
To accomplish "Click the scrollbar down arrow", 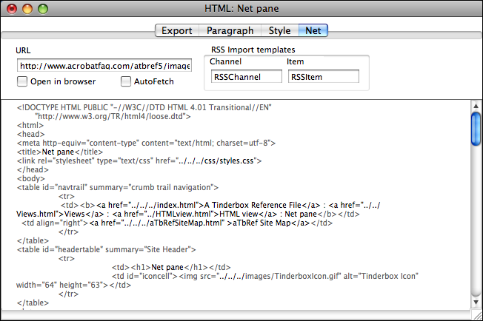I will (476, 302).
